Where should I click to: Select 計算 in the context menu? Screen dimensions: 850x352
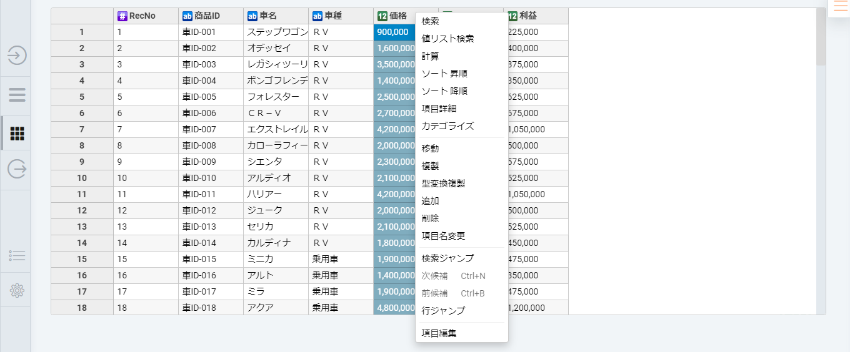pyautogui.click(x=462, y=56)
